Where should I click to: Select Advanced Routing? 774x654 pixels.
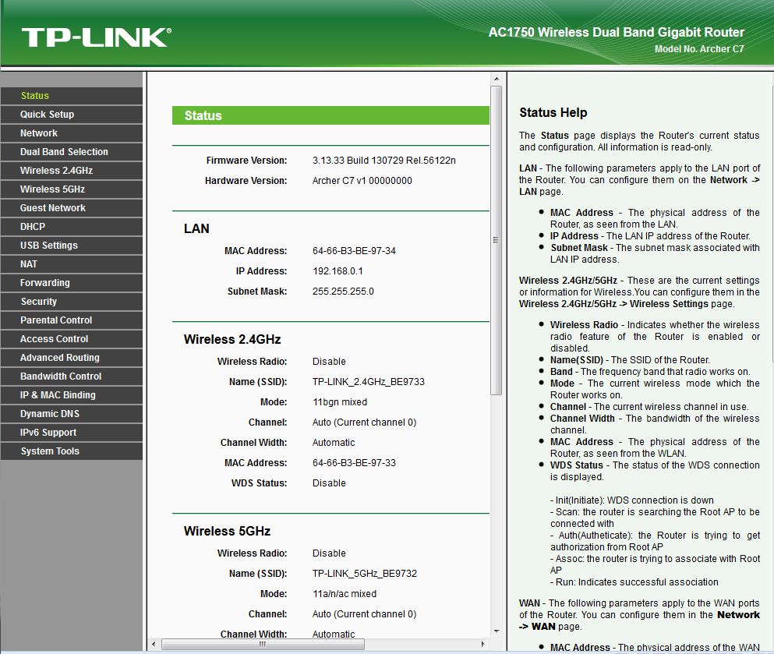[x=72, y=358]
